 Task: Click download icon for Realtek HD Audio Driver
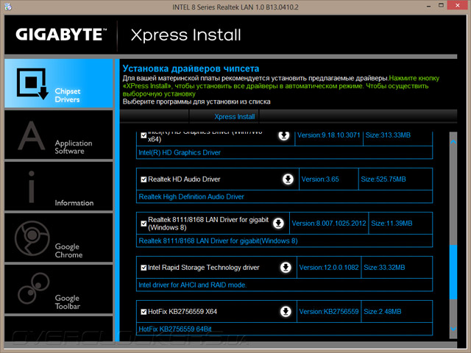[288, 179]
